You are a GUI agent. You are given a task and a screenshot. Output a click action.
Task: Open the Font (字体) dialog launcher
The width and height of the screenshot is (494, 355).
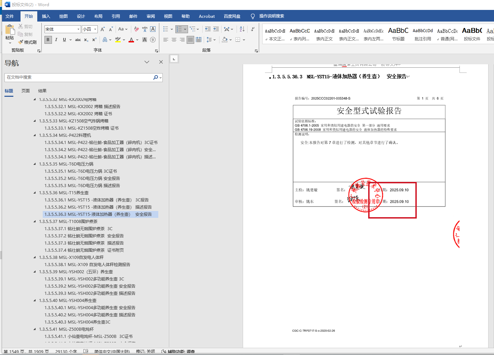[x=157, y=51]
